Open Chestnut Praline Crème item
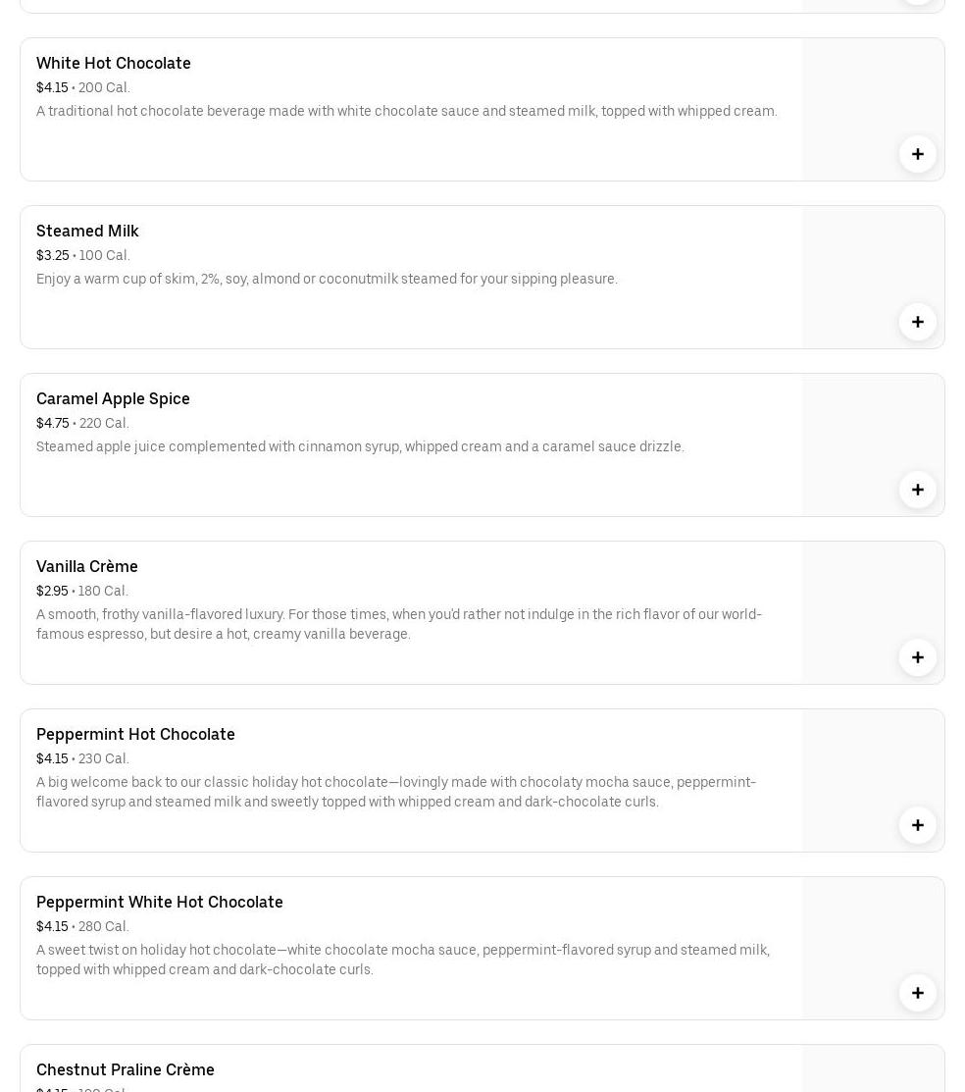The image size is (965, 1092). tap(126, 1069)
